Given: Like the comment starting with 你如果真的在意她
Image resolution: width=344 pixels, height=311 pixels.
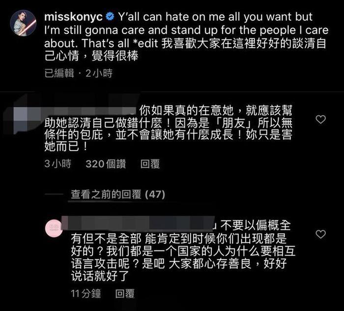Looking at the screenshot, I should click(x=320, y=120).
